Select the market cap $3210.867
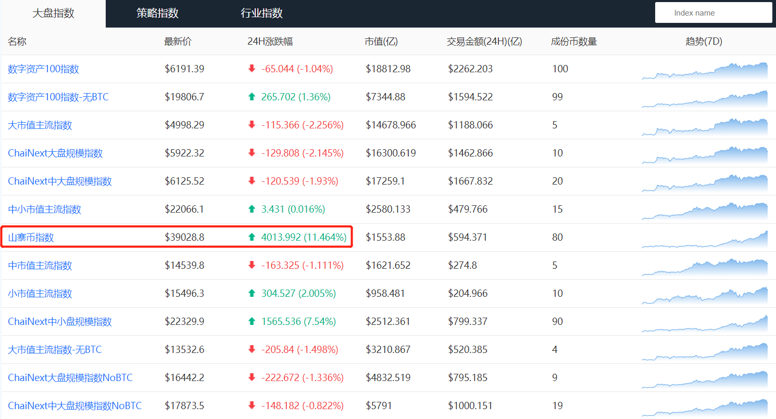The image size is (776, 419). click(388, 349)
